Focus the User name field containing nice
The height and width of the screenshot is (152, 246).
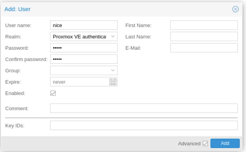[x=83, y=26]
